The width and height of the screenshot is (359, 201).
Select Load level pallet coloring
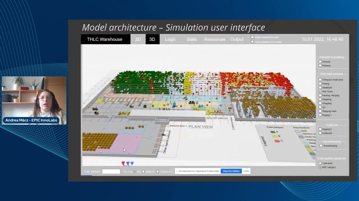click(320, 163)
